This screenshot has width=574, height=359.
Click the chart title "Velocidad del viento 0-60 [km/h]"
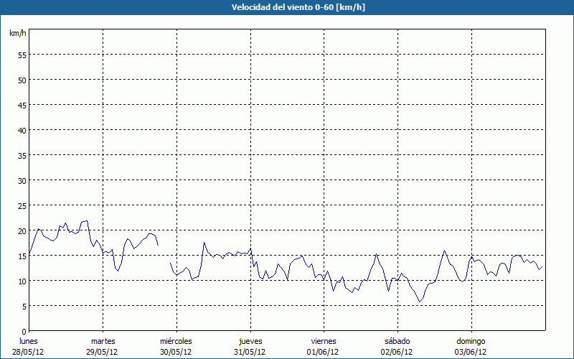(x=287, y=8)
